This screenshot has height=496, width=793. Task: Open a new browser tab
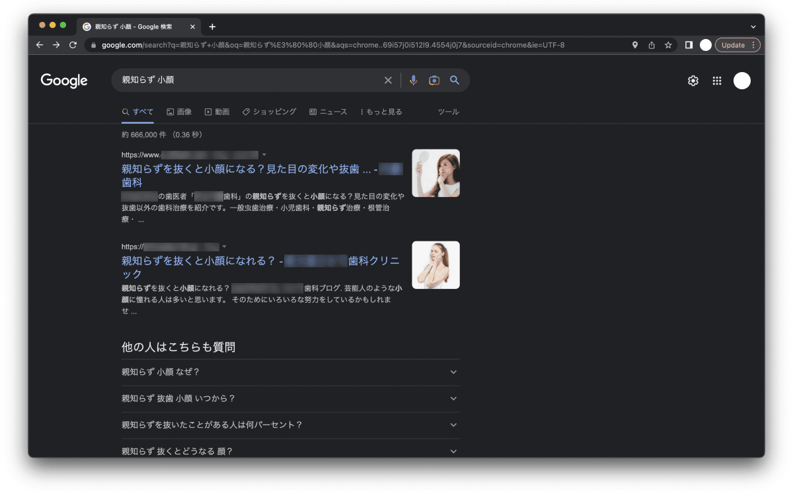click(x=212, y=26)
